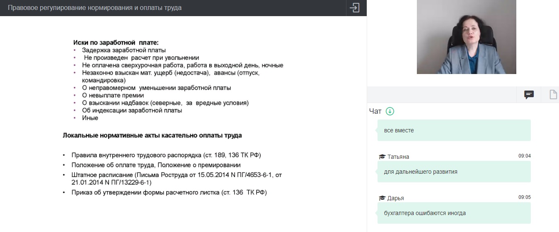Click the exit icon in presentation header
The height and width of the screenshot is (232, 559).
[354, 8]
